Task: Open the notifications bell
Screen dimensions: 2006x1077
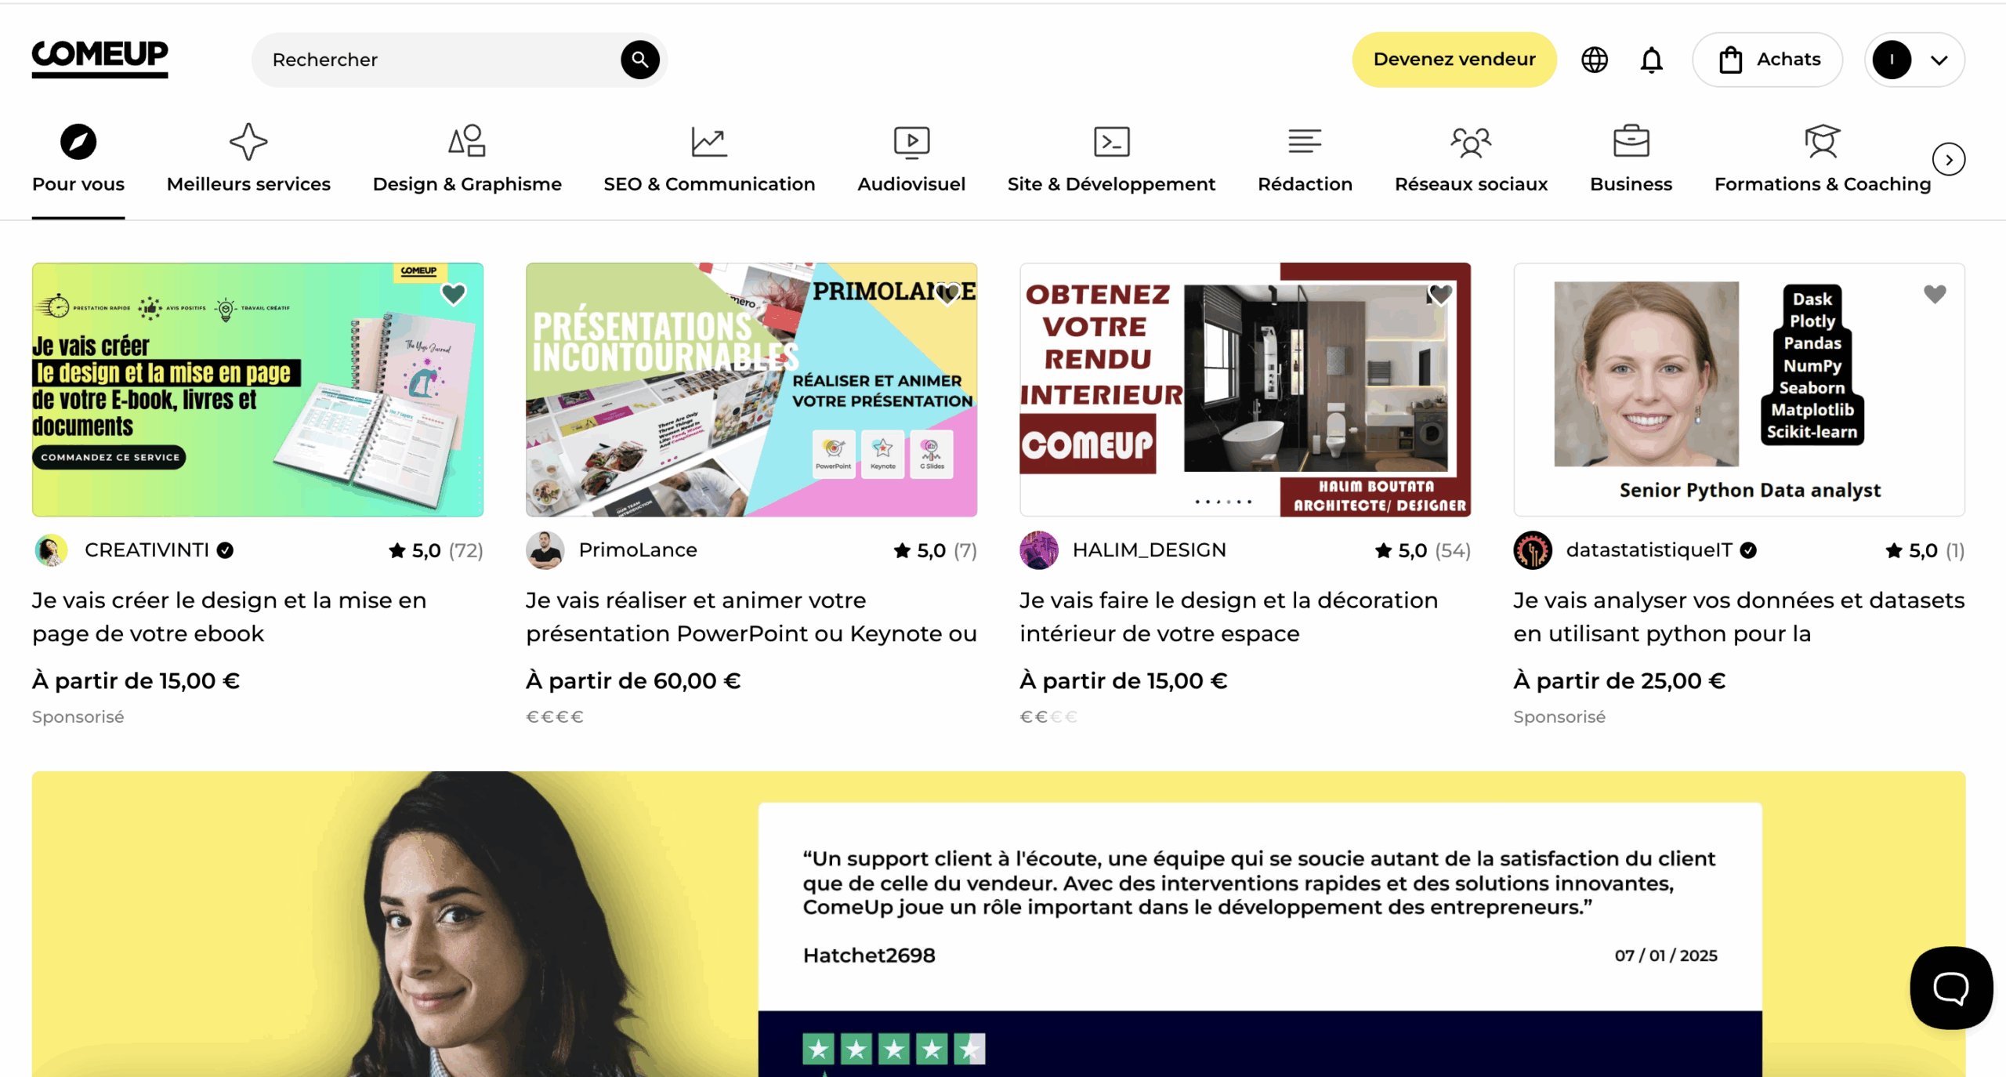Action: [x=1651, y=60]
